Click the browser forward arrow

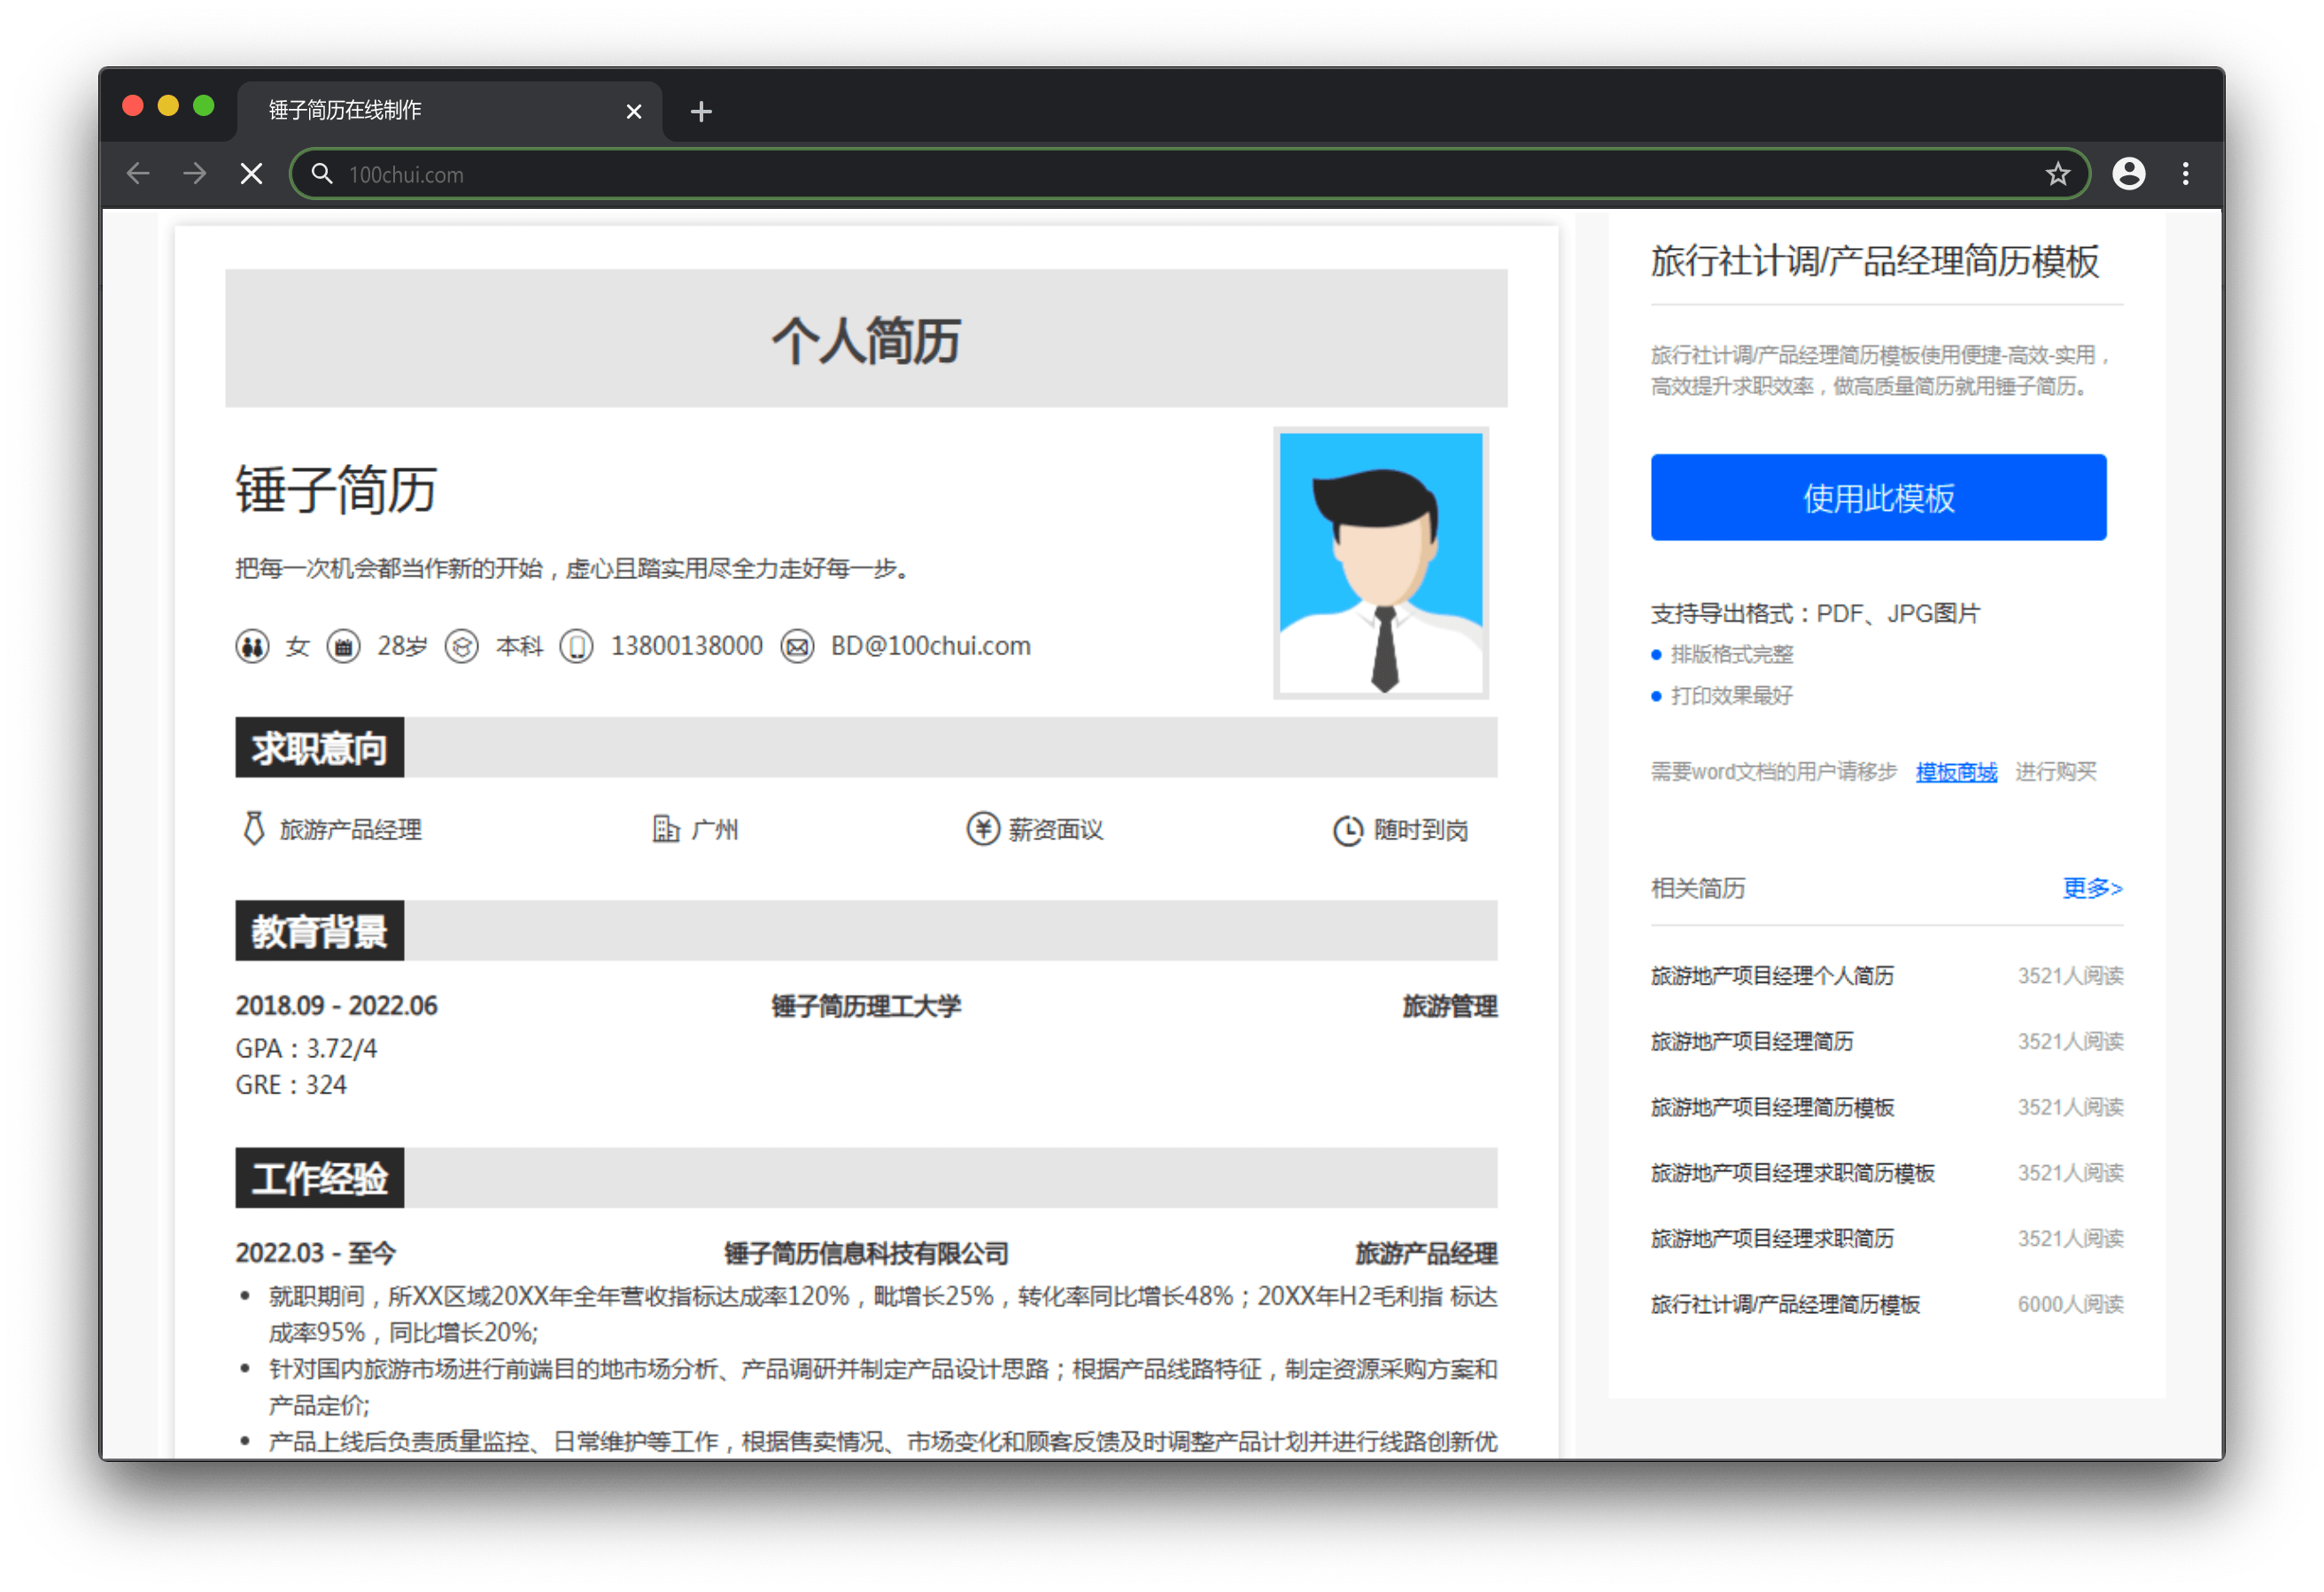195,174
